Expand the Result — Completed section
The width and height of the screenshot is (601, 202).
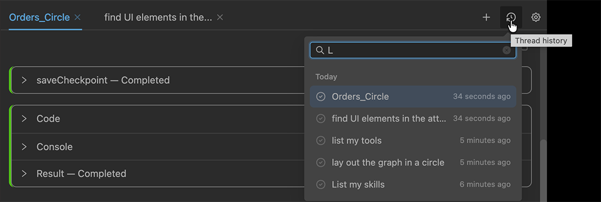point(24,174)
